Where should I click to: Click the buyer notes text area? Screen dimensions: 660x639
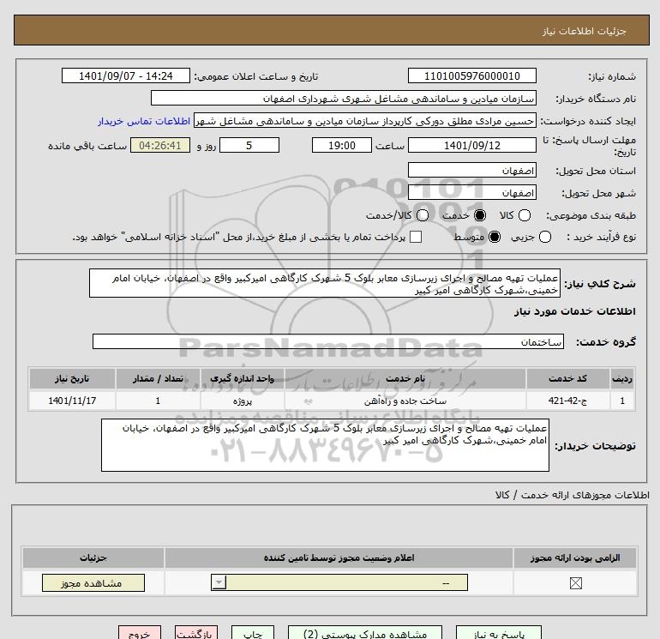[325, 445]
